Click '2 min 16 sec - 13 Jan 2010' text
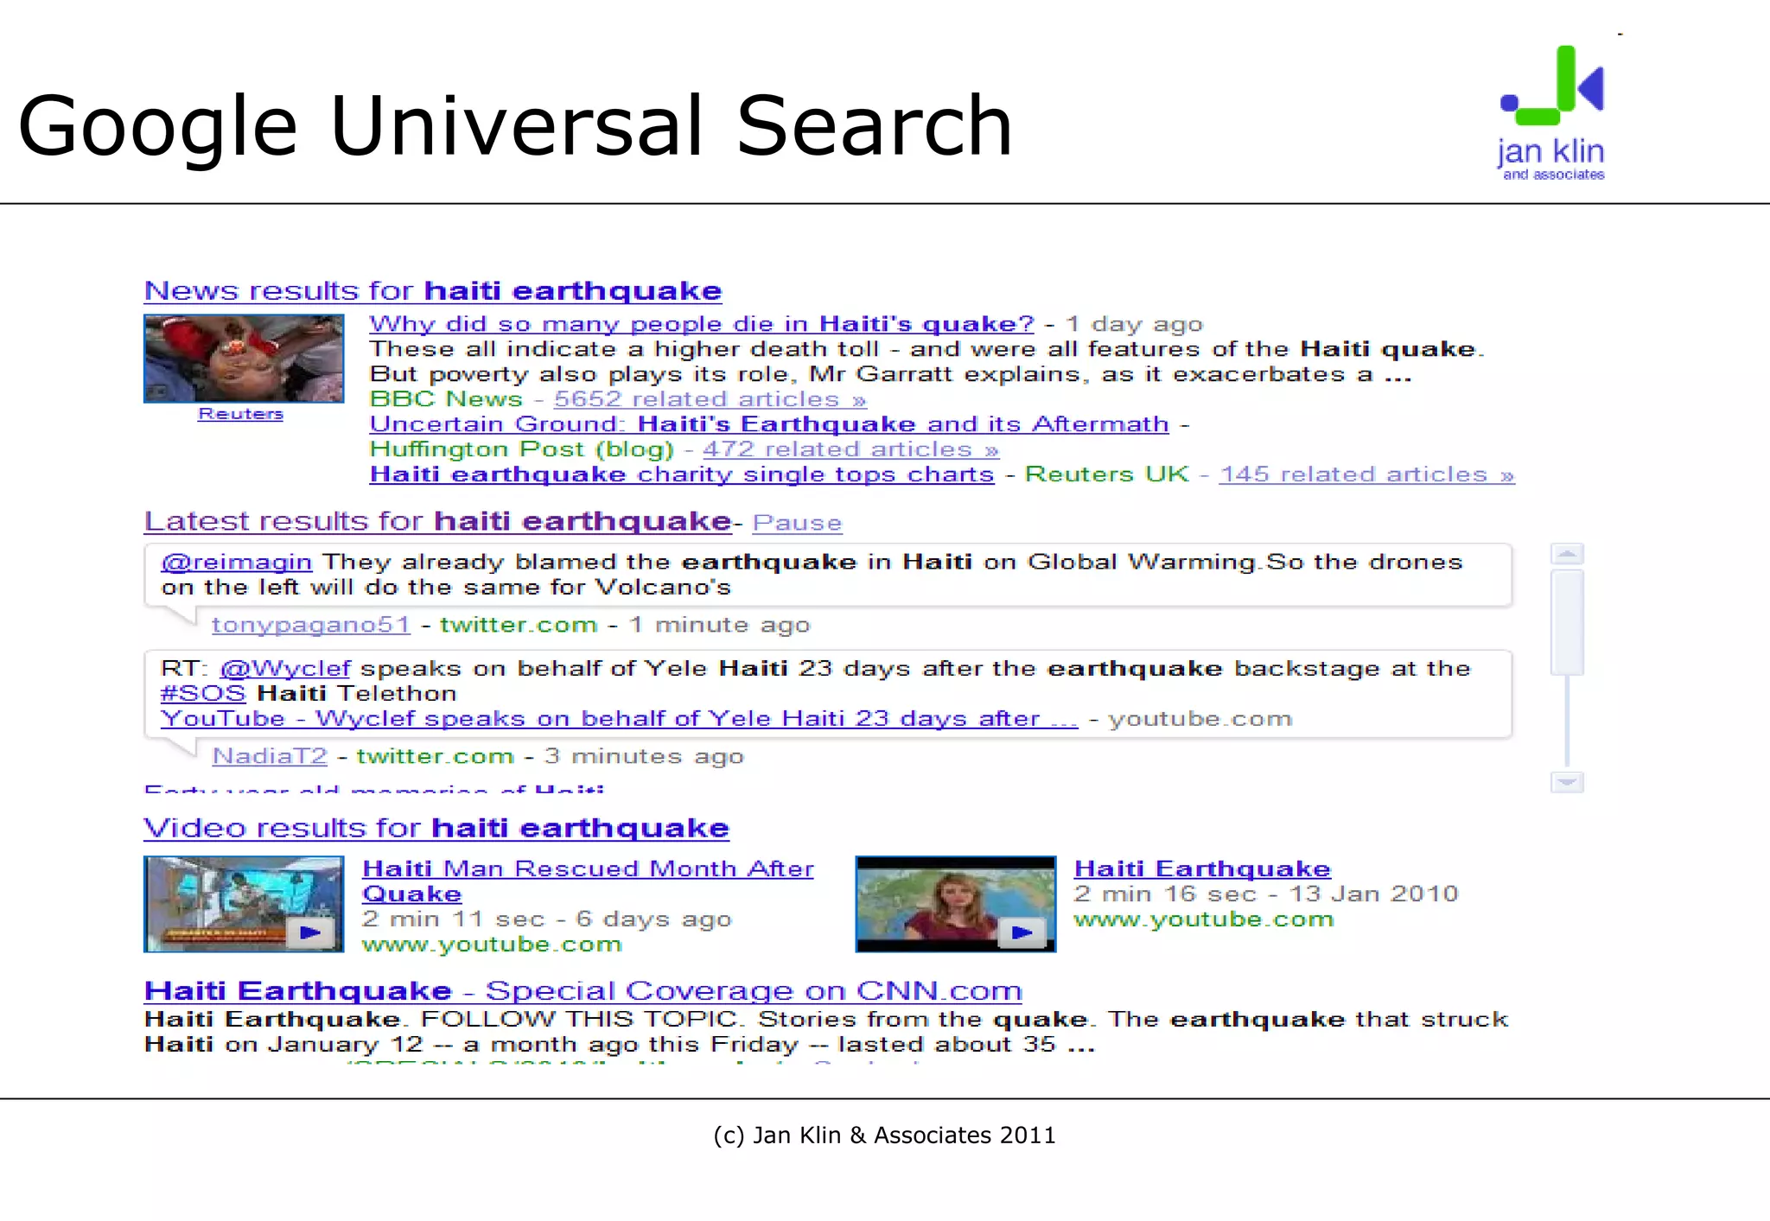This screenshot has width=1770, height=1221. 1266,894
